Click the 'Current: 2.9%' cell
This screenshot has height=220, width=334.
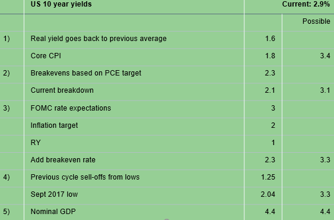(289, 4)
